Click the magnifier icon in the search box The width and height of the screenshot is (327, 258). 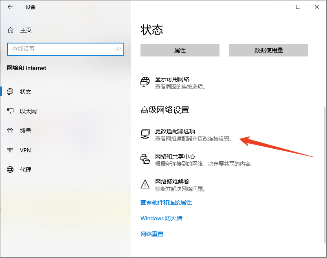pos(119,49)
